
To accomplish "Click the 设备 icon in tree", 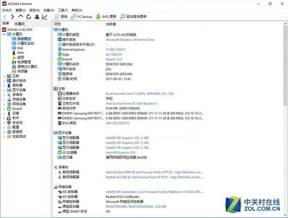I will point(9,113).
